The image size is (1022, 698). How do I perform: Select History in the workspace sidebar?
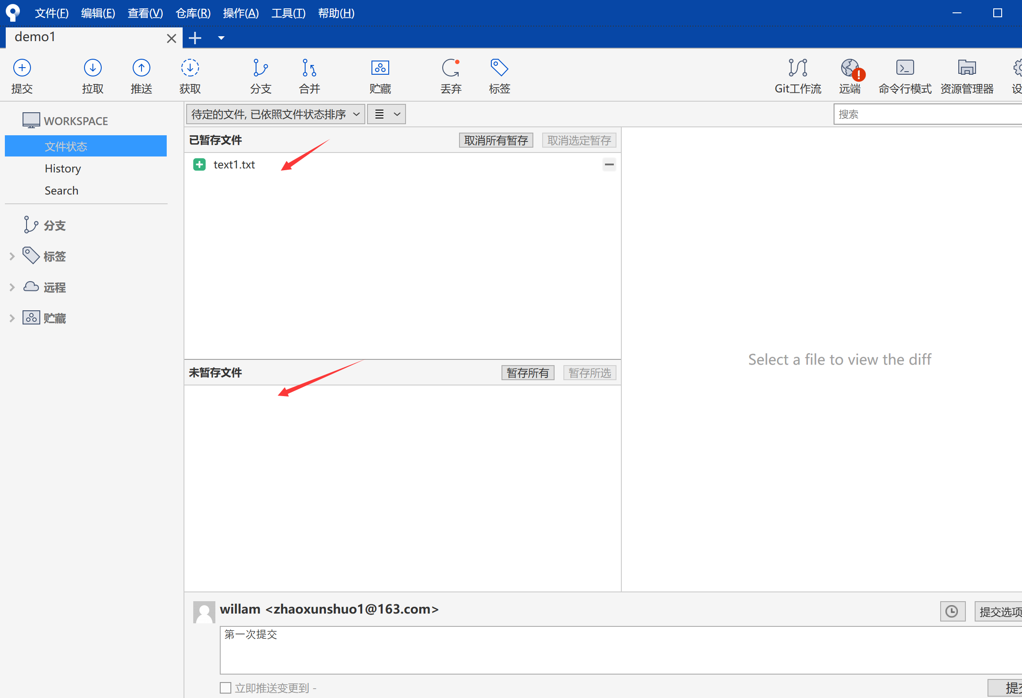click(x=63, y=168)
